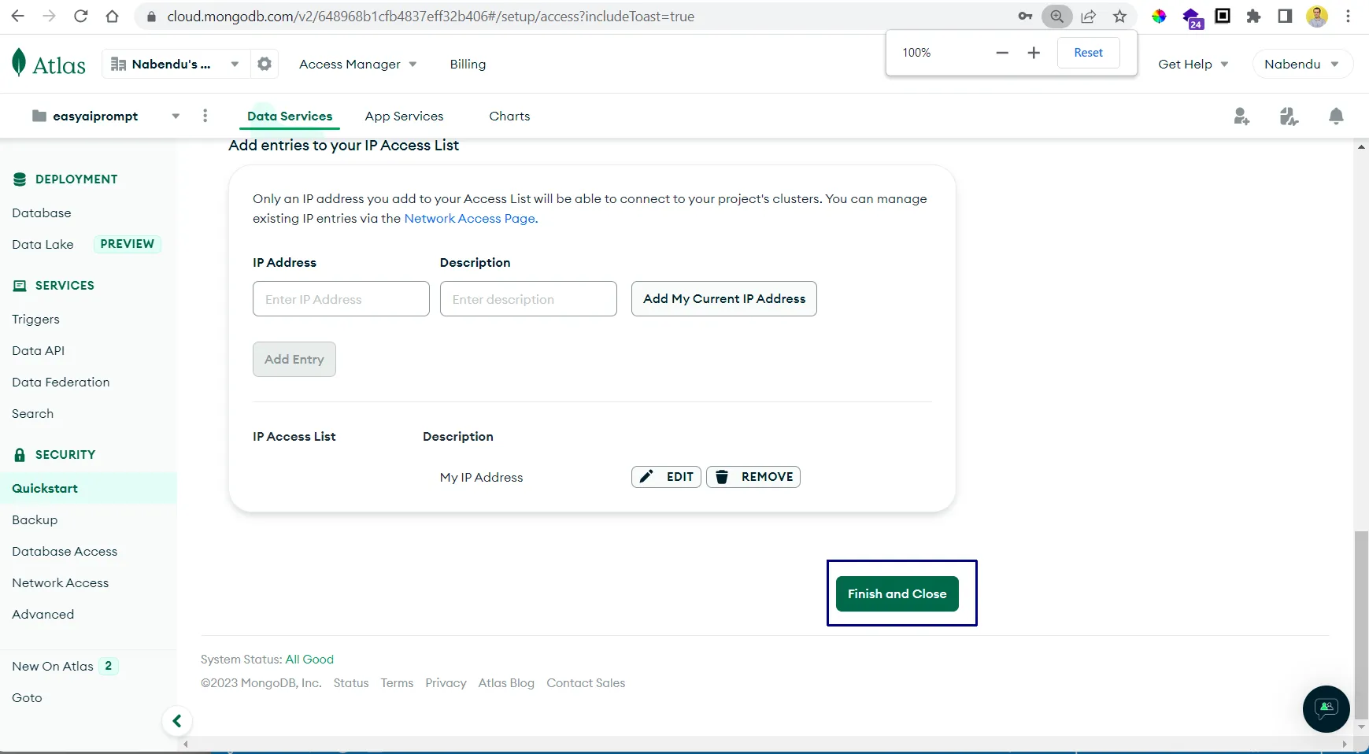
Task: Open the Billing page
Action: tap(468, 64)
